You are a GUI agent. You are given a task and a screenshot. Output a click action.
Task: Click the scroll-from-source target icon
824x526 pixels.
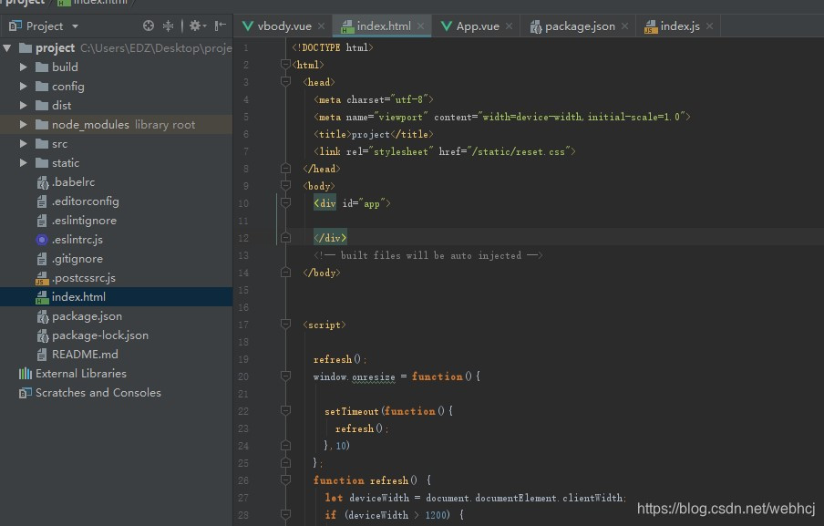(149, 26)
